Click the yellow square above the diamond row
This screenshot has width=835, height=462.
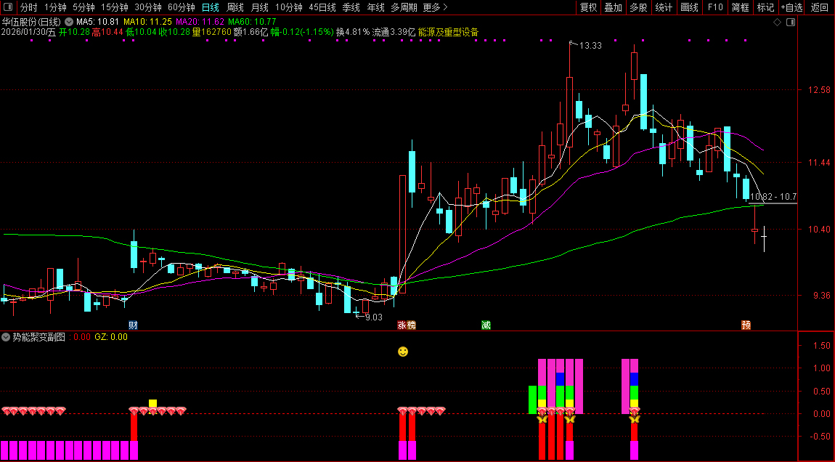click(x=152, y=403)
